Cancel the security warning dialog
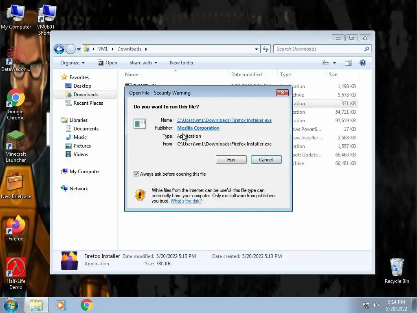 (266, 160)
